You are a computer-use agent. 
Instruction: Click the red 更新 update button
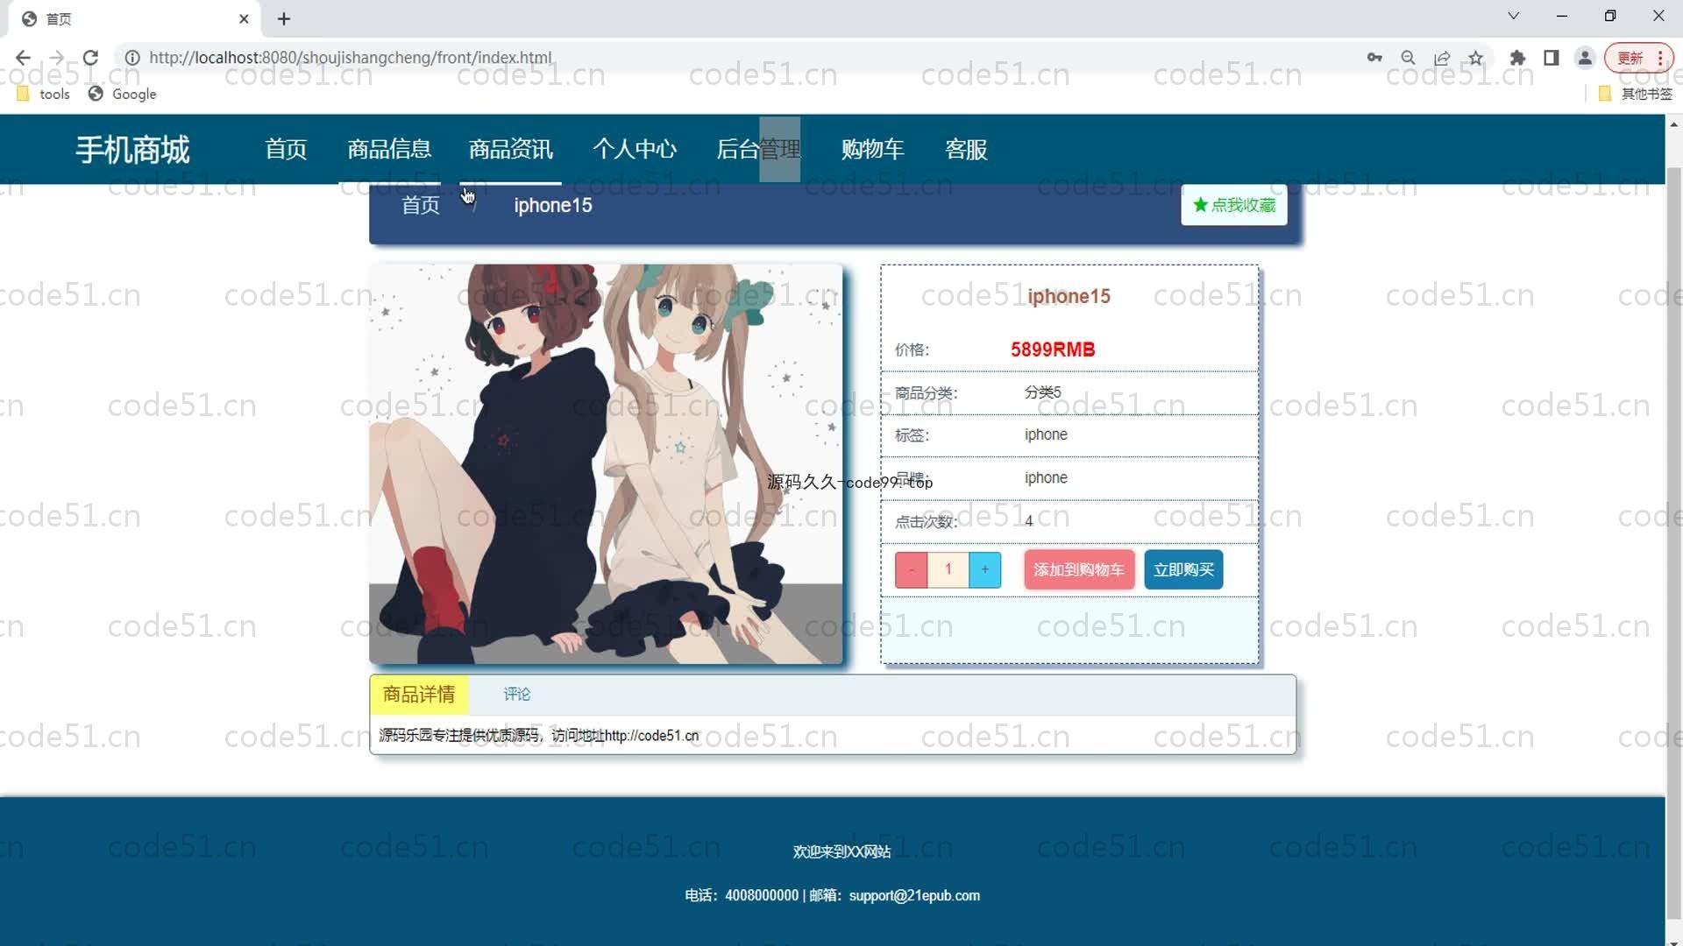[x=1630, y=58]
